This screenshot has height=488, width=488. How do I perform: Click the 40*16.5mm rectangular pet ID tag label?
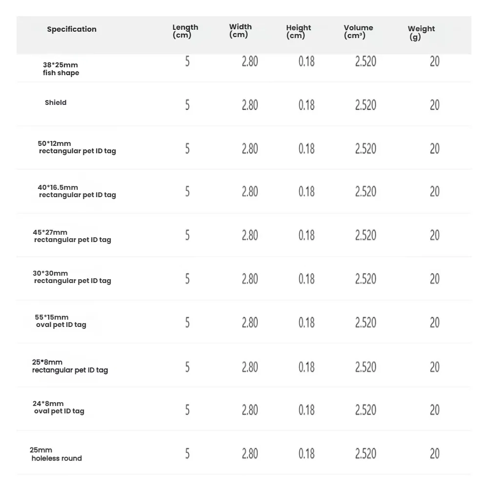tap(77, 191)
